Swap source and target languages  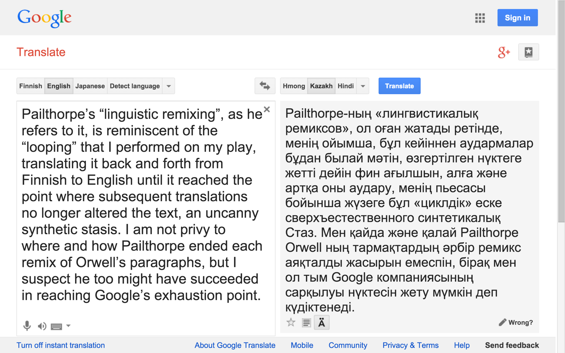point(265,86)
